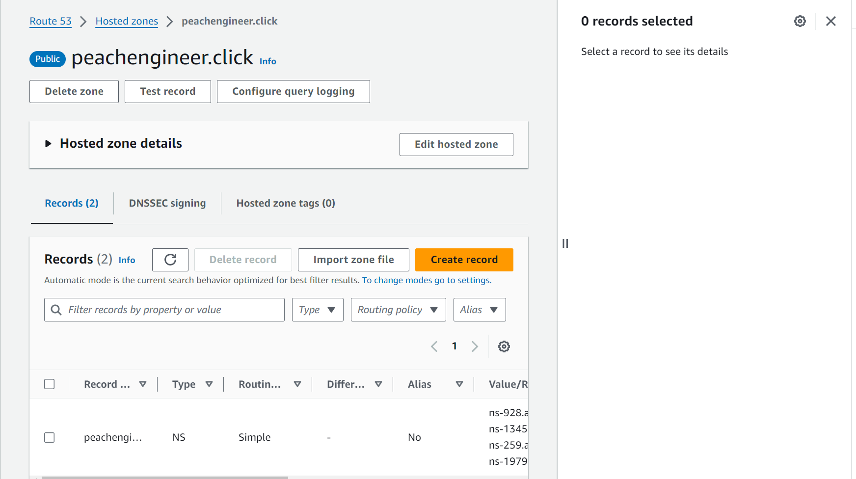The image size is (856, 479).
Task: Open records table preferences gear
Action: pyautogui.click(x=504, y=346)
